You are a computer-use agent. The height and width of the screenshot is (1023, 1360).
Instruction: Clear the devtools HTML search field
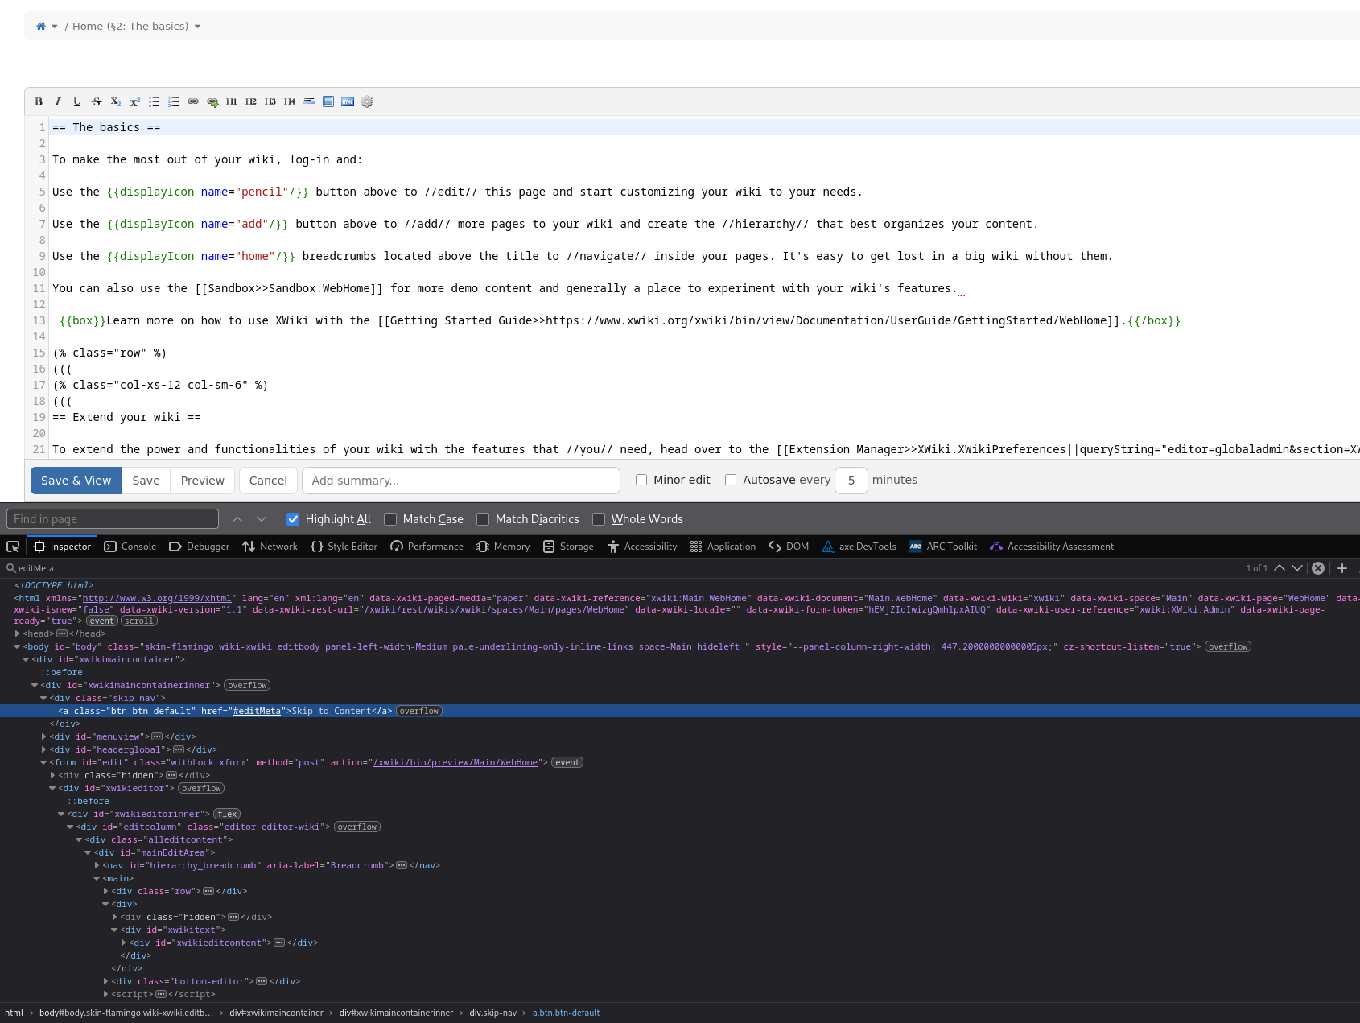1318,568
